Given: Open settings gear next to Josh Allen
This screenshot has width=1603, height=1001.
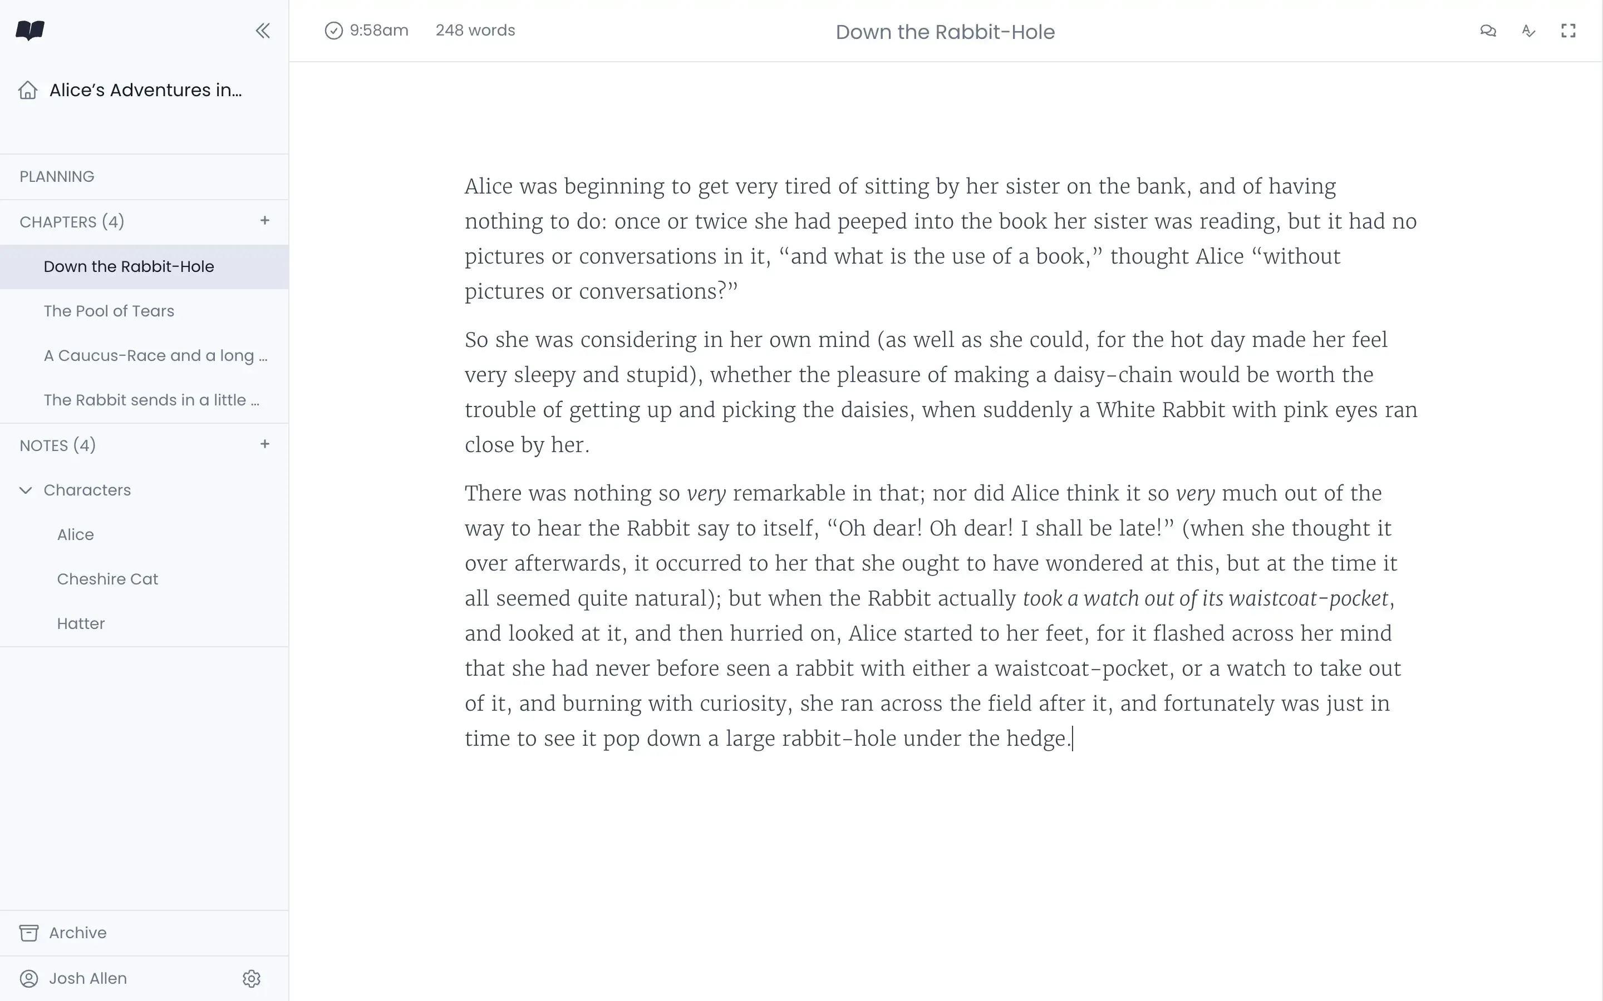Looking at the screenshot, I should pyautogui.click(x=251, y=979).
